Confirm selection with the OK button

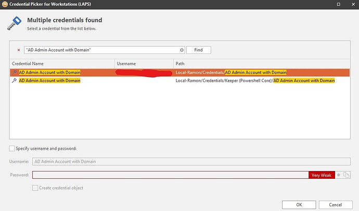point(299,204)
